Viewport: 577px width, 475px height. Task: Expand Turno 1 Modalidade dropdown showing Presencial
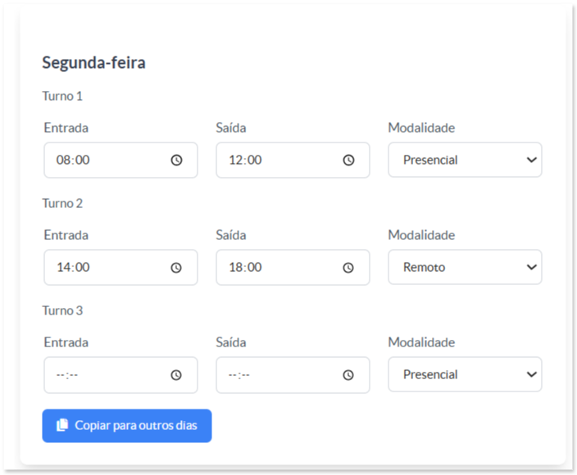click(465, 160)
